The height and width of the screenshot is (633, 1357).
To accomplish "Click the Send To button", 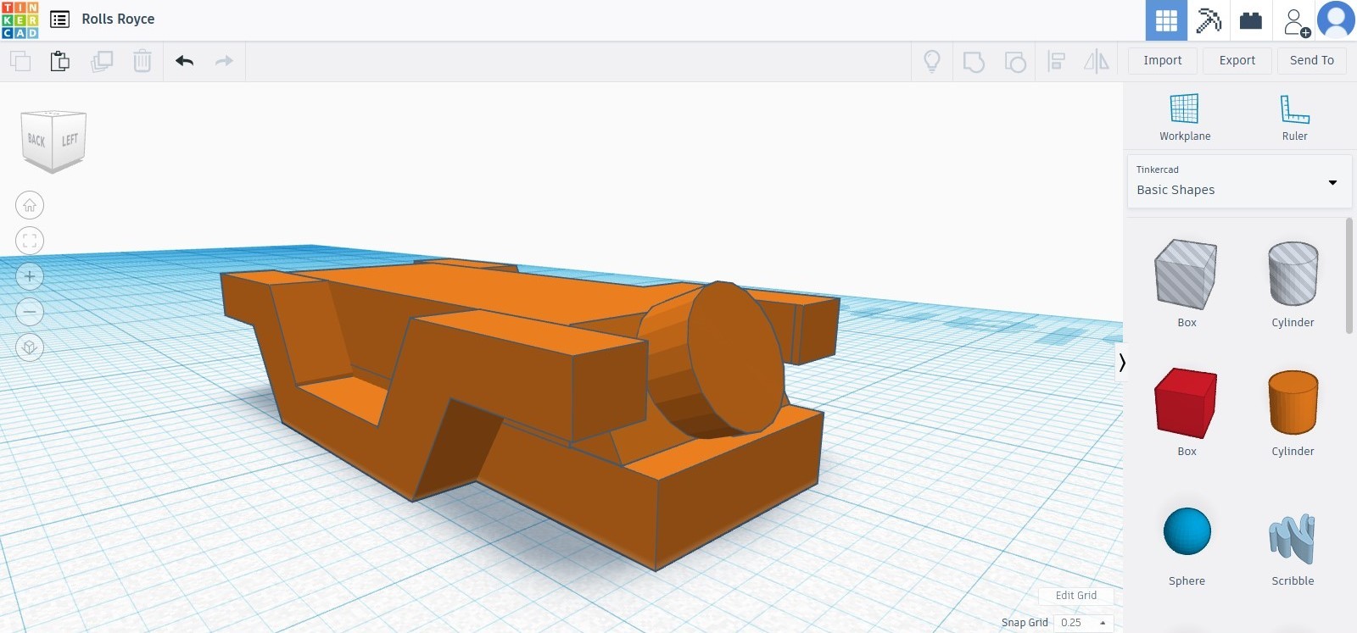I will [1312, 61].
